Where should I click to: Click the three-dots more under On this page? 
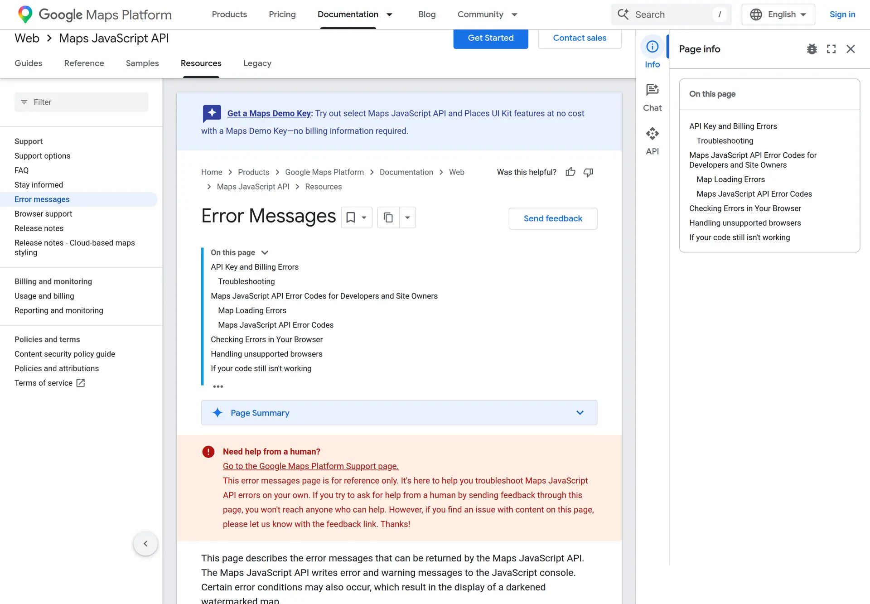click(x=218, y=387)
